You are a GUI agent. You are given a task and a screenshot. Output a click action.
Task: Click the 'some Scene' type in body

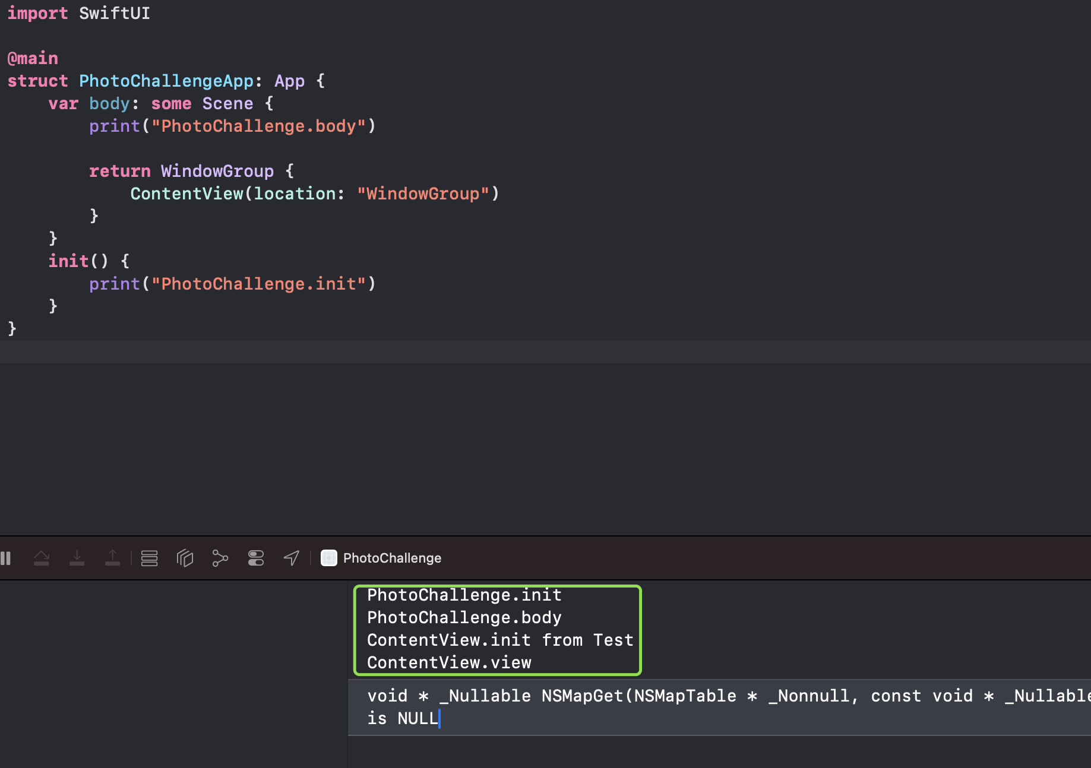coord(202,103)
